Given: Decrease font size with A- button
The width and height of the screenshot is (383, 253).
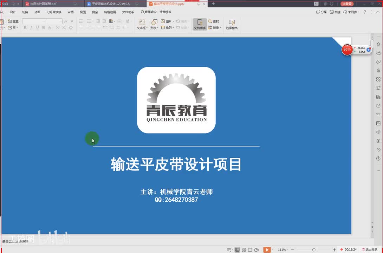Looking at the screenshot, I should tap(72, 21).
